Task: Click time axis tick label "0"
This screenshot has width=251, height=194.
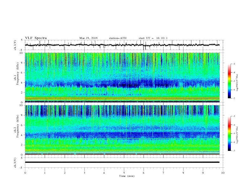Action: [x=25, y=173]
